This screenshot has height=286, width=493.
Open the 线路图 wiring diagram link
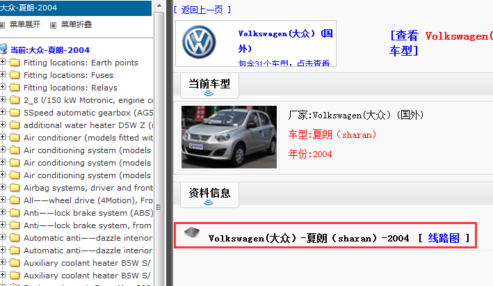(x=444, y=238)
